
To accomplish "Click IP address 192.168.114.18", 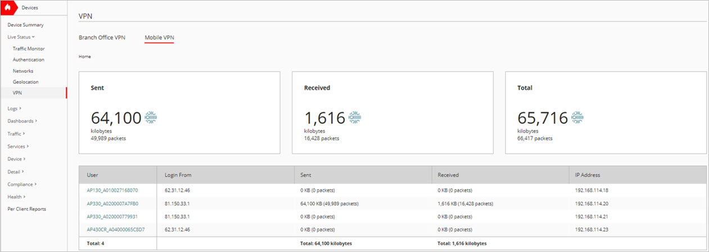I will click(592, 190).
